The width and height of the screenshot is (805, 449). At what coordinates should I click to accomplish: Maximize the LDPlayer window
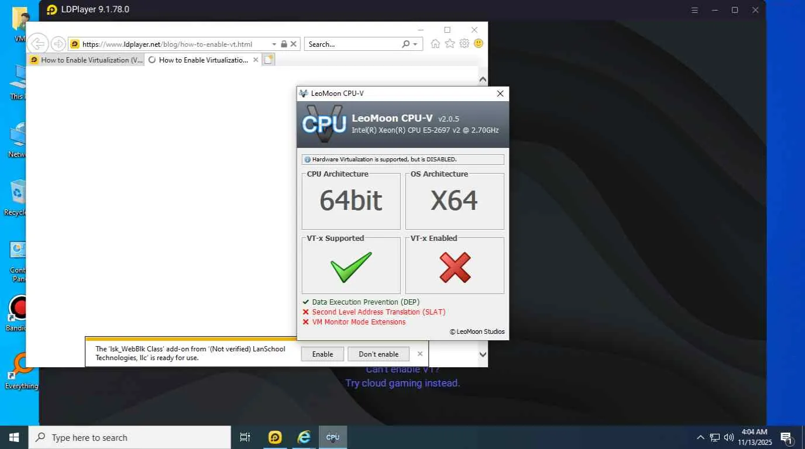[735, 10]
